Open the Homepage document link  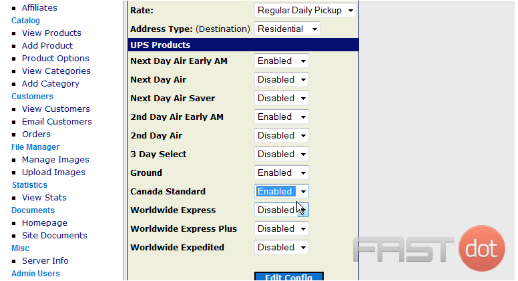pyautogui.click(x=45, y=222)
